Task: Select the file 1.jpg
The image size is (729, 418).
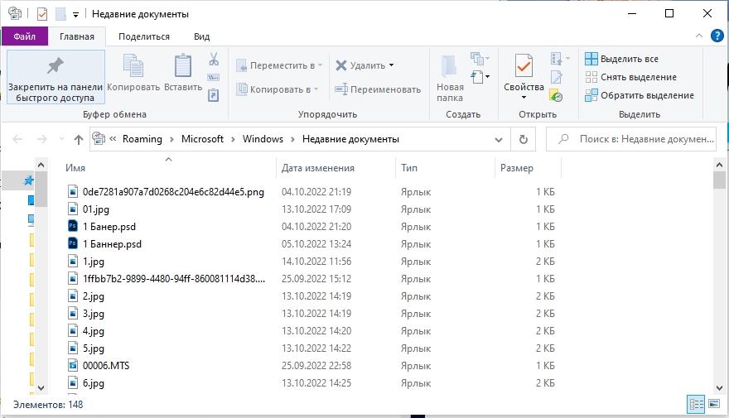Action: [x=94, y=262]
